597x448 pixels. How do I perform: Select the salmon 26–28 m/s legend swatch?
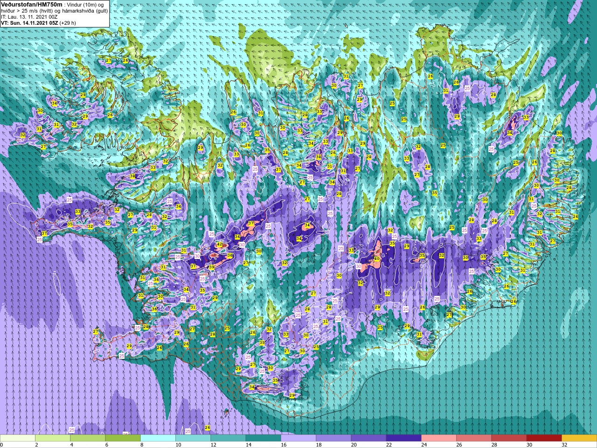tap(474, 438)
